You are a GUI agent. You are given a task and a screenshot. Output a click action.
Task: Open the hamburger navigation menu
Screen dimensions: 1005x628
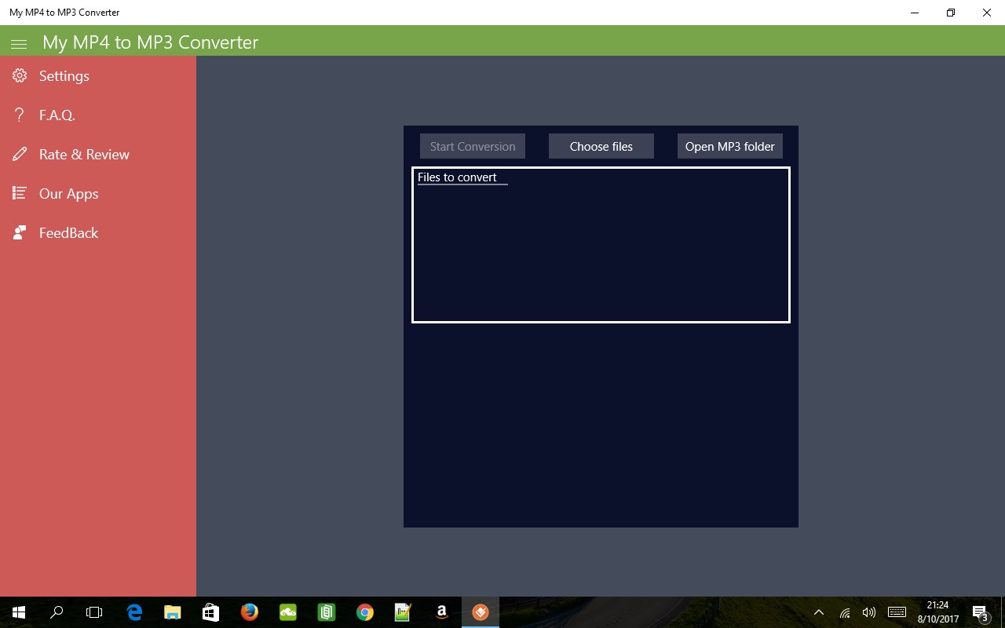(x=19, y=43)
